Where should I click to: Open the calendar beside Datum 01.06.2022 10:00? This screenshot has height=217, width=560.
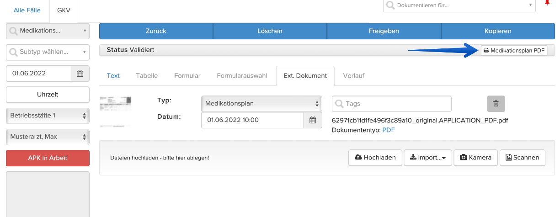click(313, 120)
